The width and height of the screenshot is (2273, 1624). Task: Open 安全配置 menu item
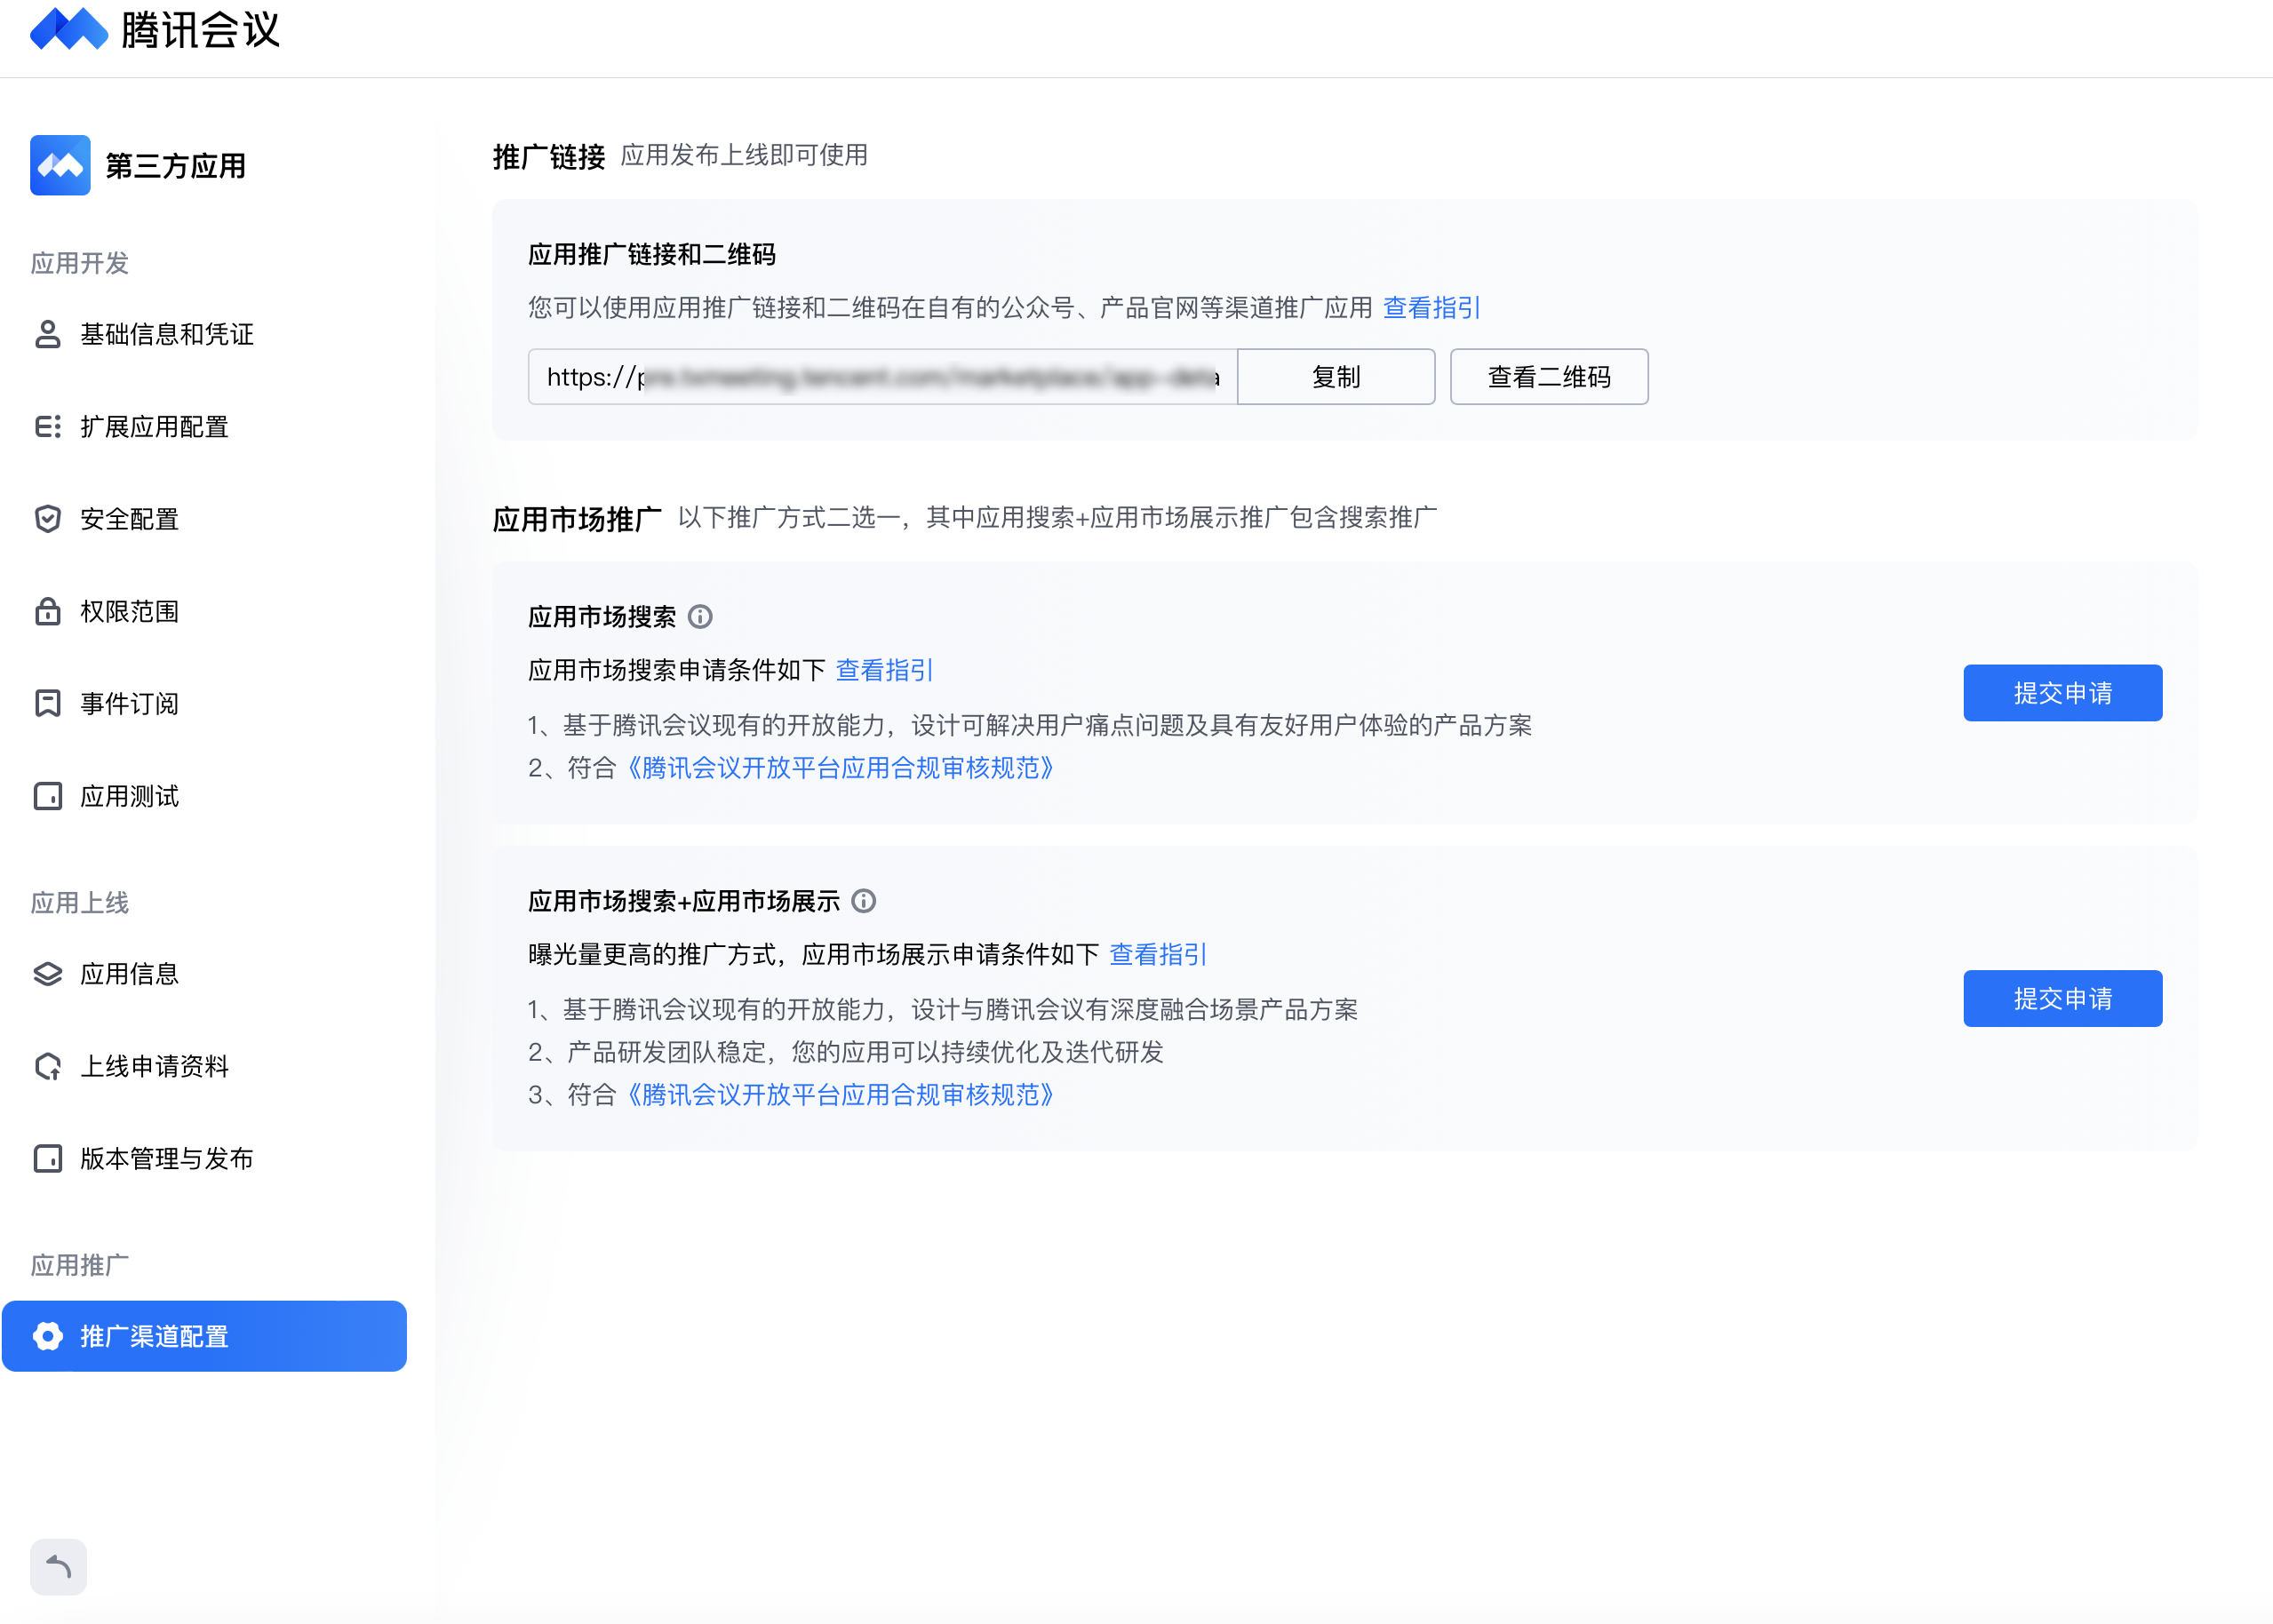point(204,519)
